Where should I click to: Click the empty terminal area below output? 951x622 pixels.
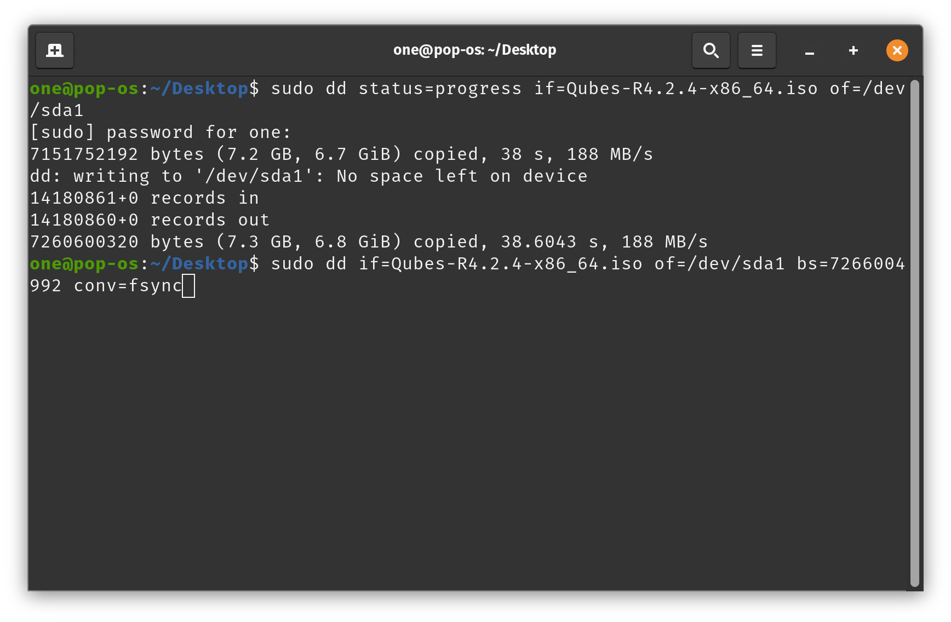pyautogui.click(x=466, y=438)
